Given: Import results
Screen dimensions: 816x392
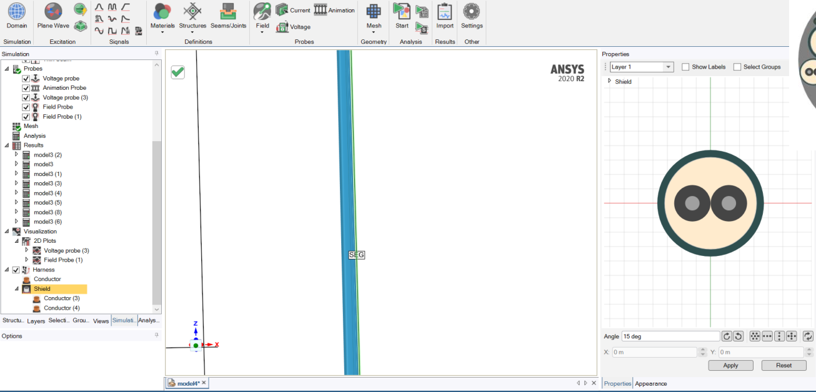Looking at the screenshot, I should pyautogui.click(x=445, y=16).
